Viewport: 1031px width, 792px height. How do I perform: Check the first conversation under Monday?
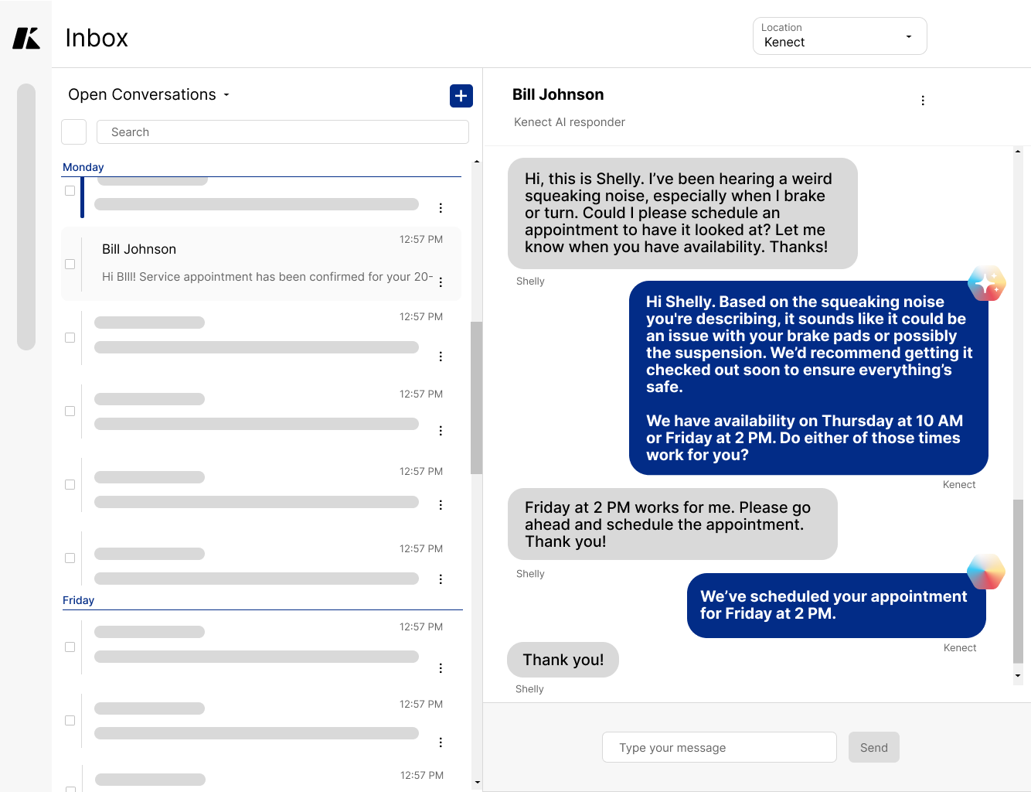(70, 191)
